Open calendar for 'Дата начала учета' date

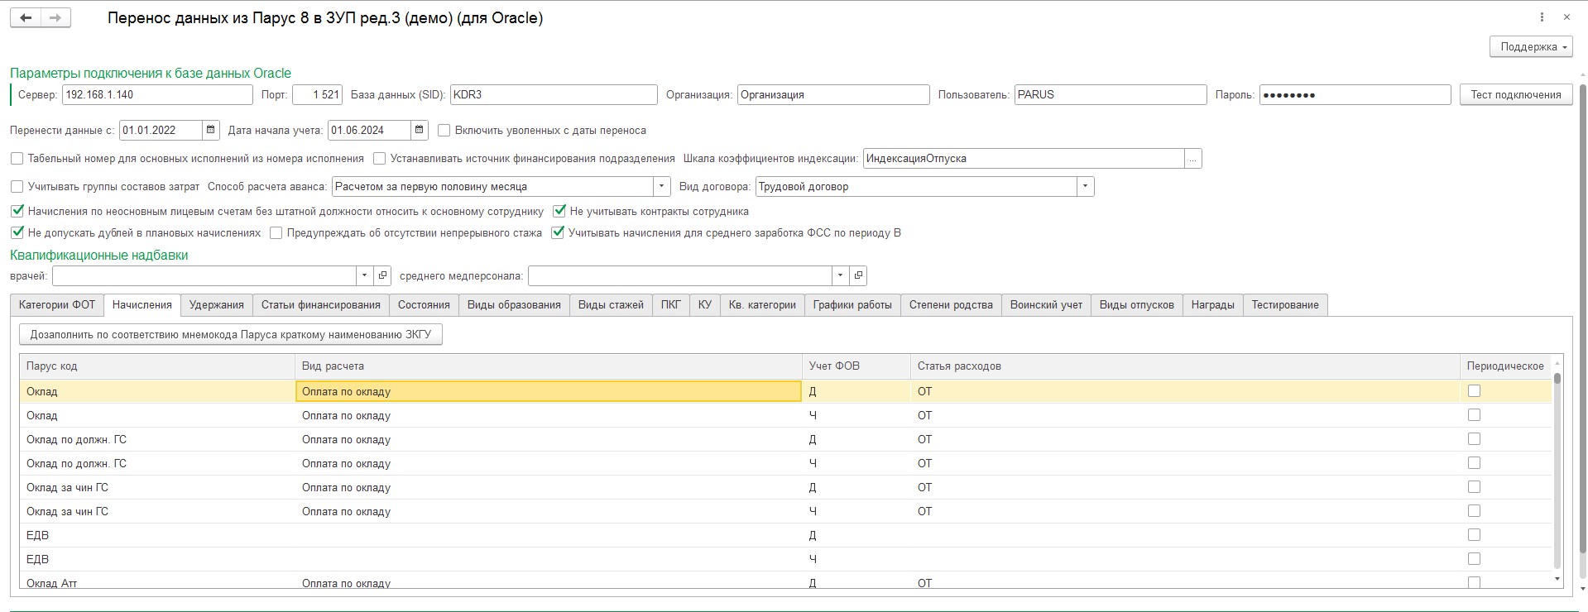420,130
